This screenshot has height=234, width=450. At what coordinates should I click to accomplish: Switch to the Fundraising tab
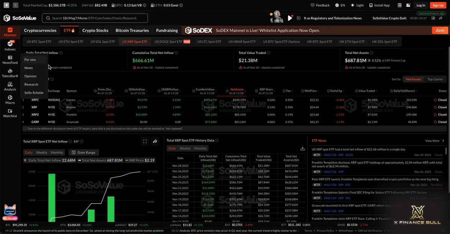point(167,30)
